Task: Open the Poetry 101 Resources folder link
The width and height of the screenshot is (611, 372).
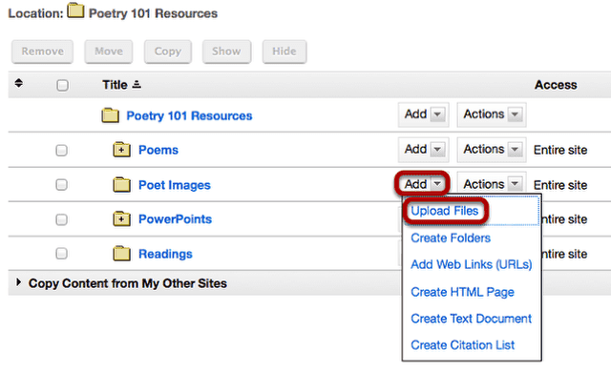Action: pos(189,116)
